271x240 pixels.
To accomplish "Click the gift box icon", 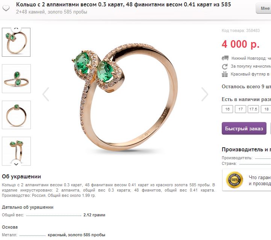I will tap(225, 74).
